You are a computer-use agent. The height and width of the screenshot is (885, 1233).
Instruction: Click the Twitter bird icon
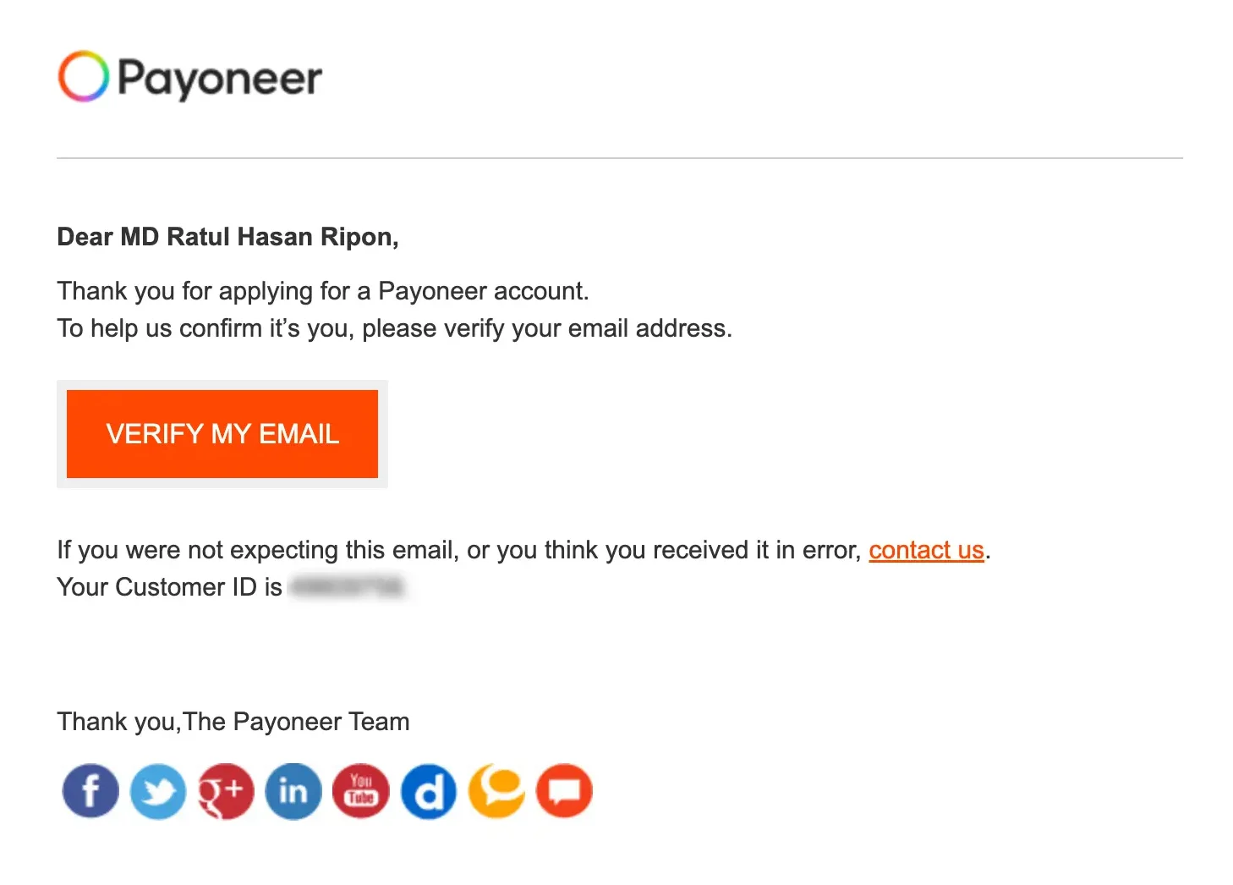(x=157, y=791)
